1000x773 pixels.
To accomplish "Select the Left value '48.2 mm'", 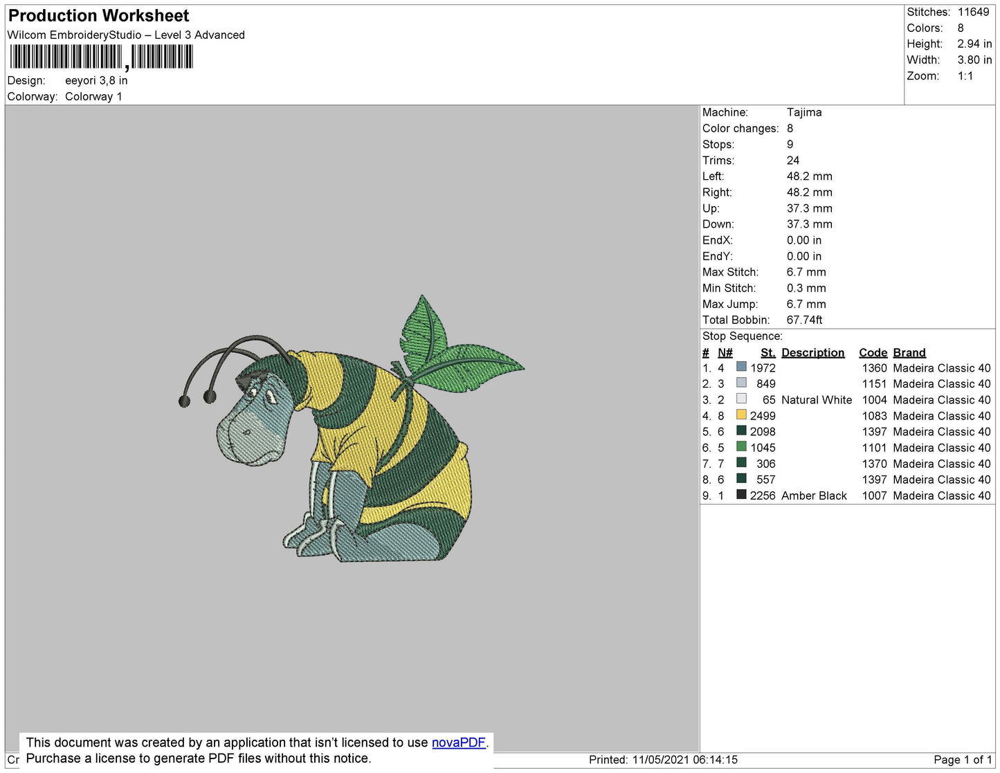I will [x=810, y=176].
